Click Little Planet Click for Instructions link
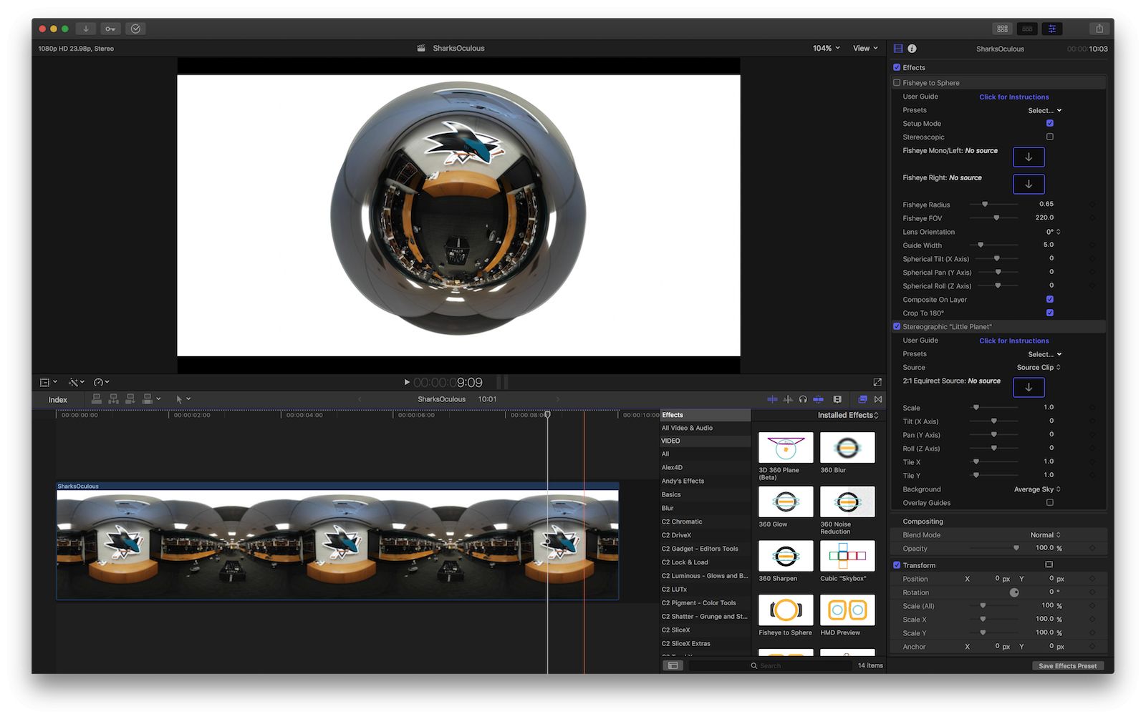 [1013, 341]
